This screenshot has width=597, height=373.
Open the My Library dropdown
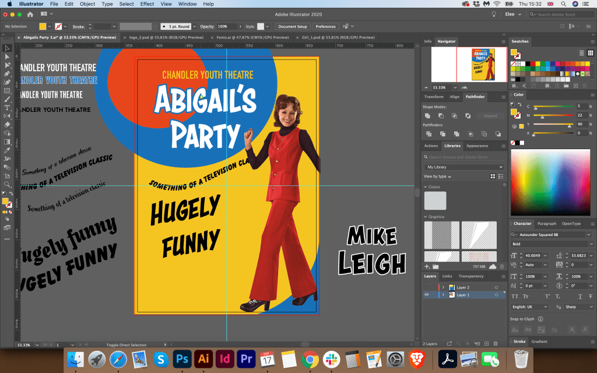(x=463, y=167)
